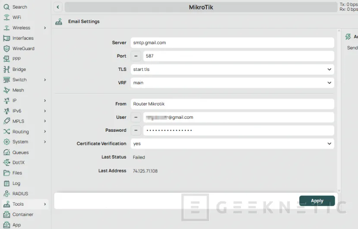
Task: Open the Mesh icon
Action: click(x=6, y=90)
